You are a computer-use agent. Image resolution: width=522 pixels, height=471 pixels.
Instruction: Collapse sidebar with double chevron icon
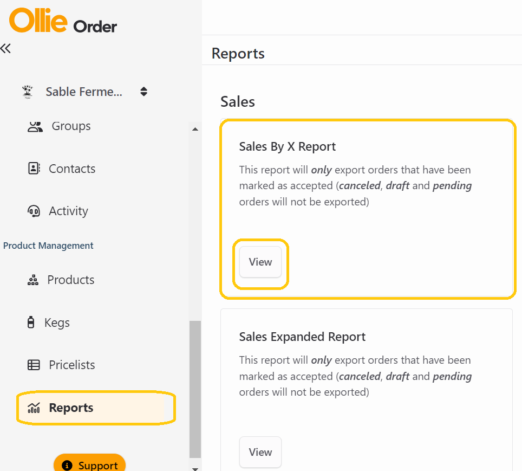[5, 48]
